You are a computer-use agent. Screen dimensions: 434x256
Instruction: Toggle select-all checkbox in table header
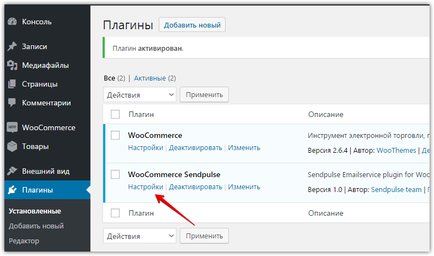pos(115,114)
